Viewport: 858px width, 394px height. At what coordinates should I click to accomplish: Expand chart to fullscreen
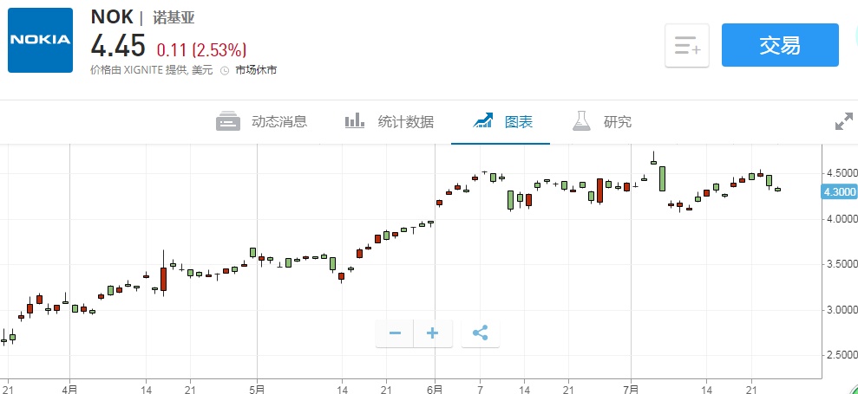[x=843, y=122]
